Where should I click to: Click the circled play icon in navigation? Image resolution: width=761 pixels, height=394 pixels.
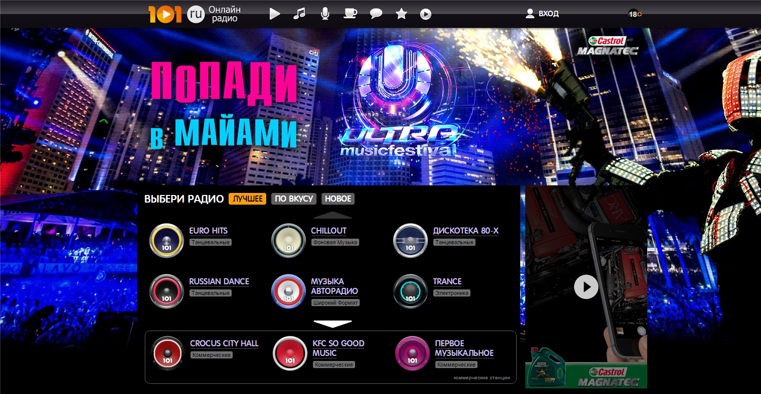coord(426,14)
